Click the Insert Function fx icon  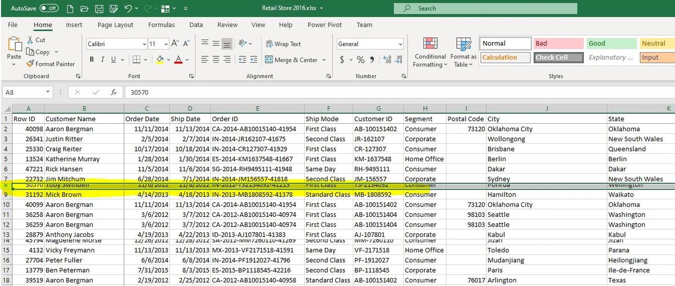(113, 92)
